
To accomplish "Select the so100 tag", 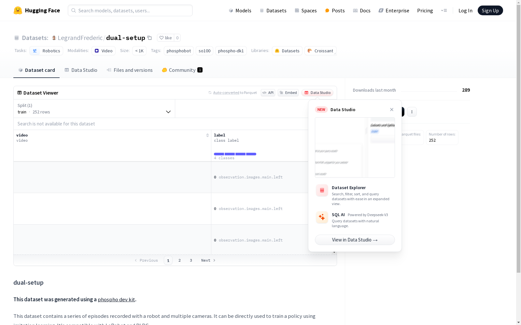I will coord(204,51).
